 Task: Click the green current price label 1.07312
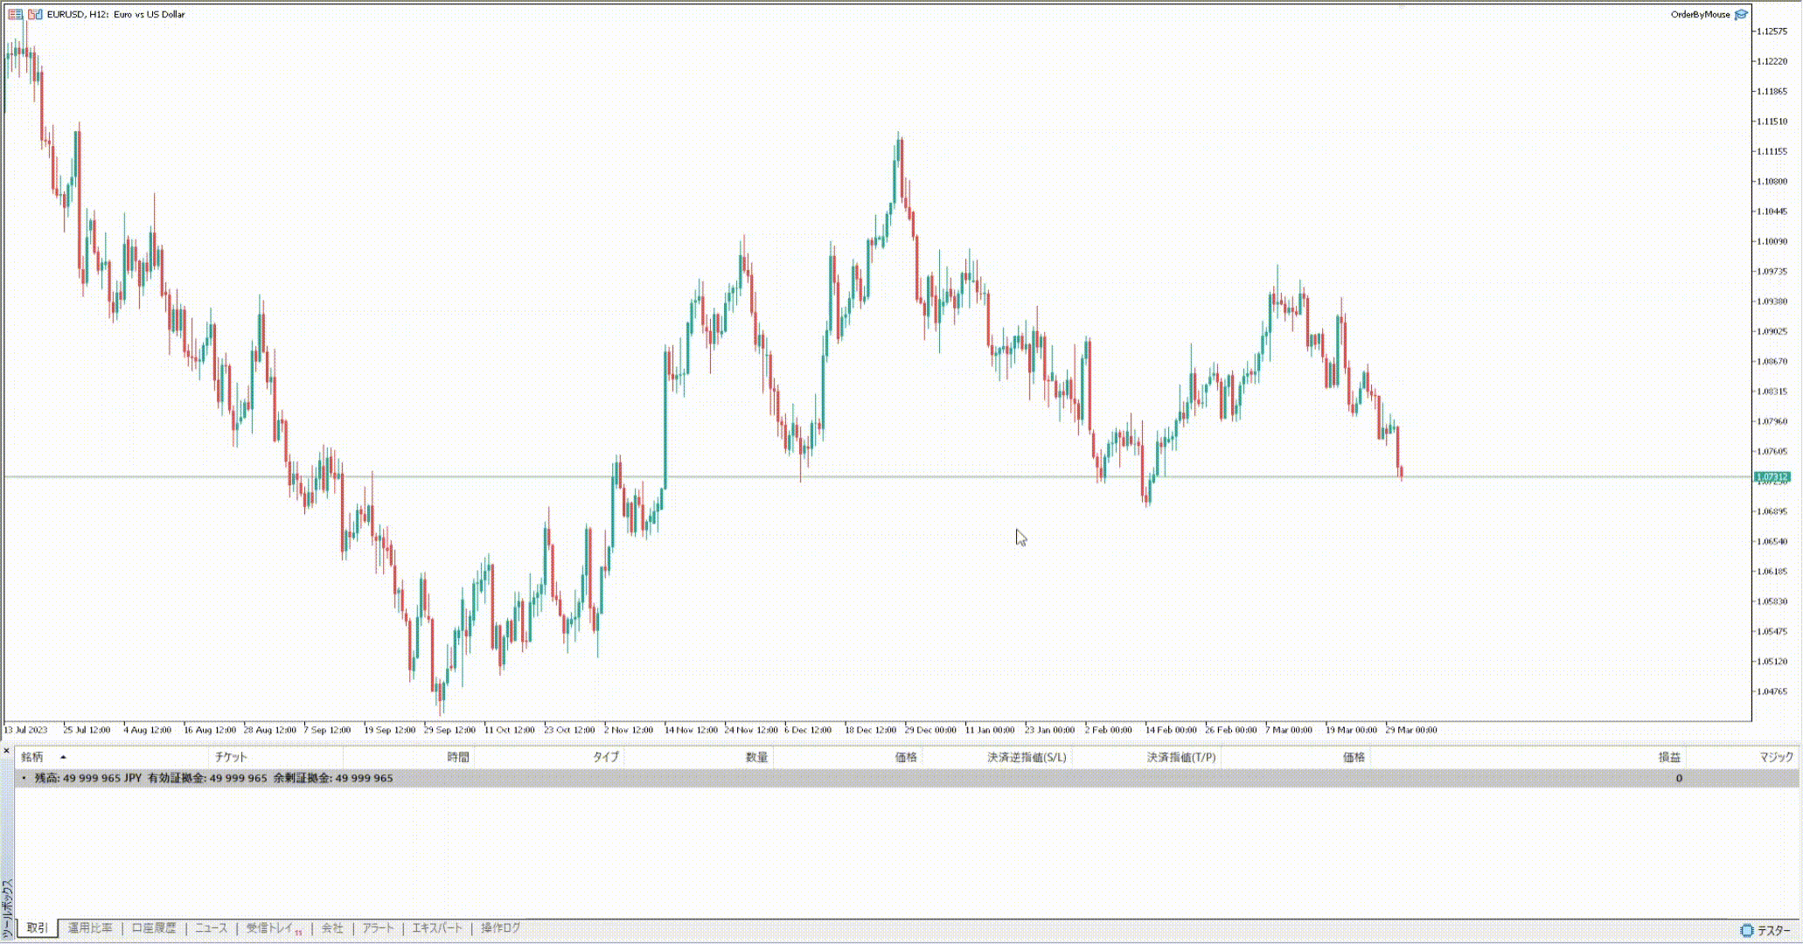tap(1772, 476)
